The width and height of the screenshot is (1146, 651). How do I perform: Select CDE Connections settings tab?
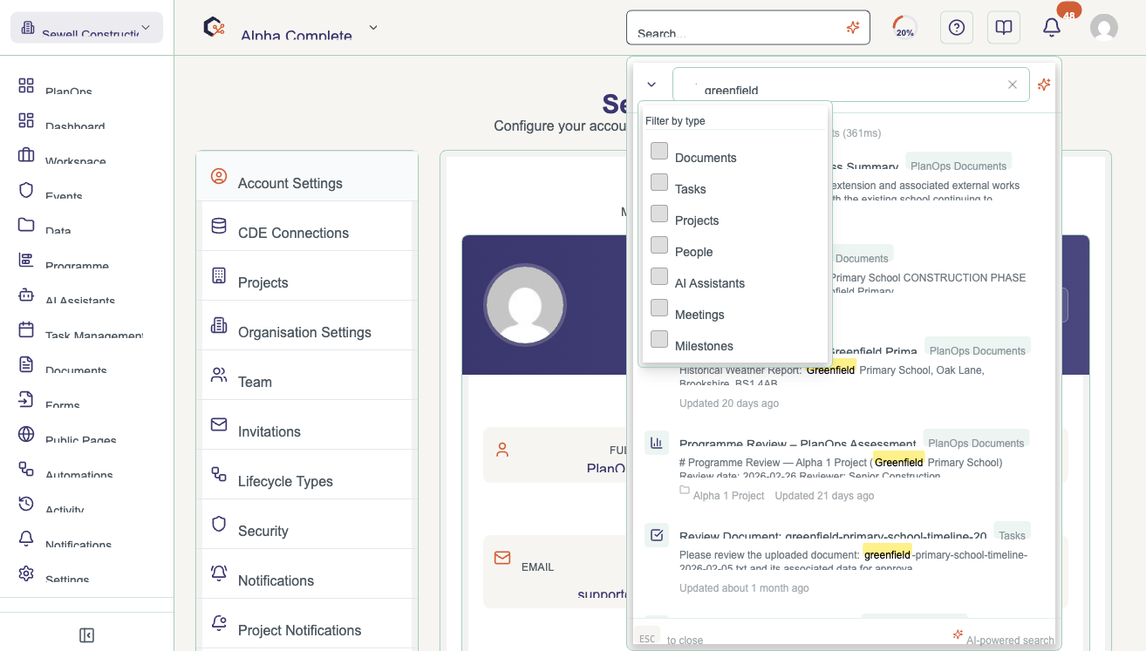pyautogui.click(x=307, y=227)
